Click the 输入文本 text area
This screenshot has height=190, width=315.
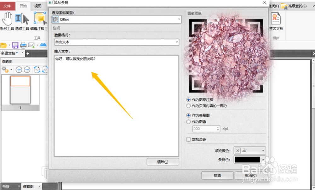pos(116,106)
